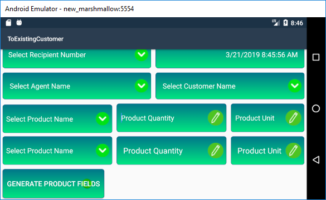The image size is (326, 200).
Task: Expand the Select Agent Name dropdown
Action: [77, 86]
